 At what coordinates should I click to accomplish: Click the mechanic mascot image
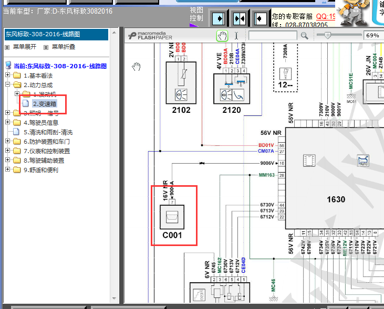(352, 13)
